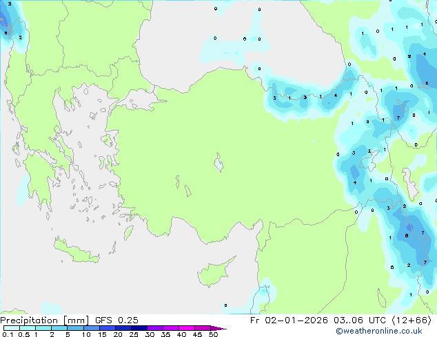Screen dimensions: 437x337
Task: Click the 20–25 mm legend color box
Action: [123, 328]
